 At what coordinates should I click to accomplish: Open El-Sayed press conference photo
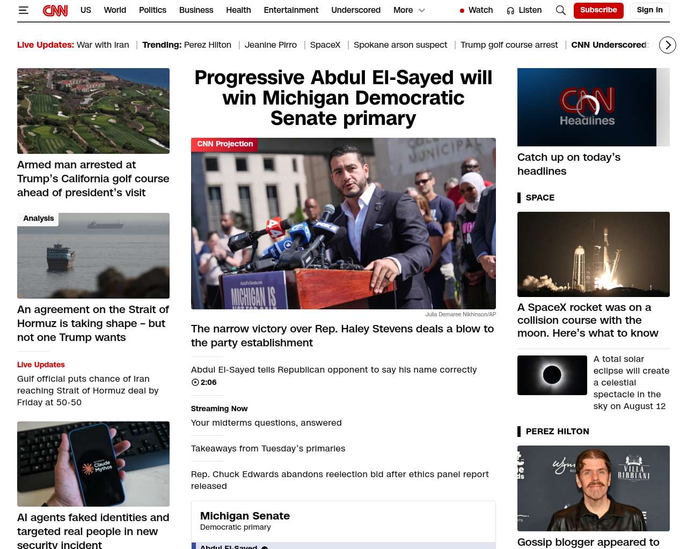343,224
